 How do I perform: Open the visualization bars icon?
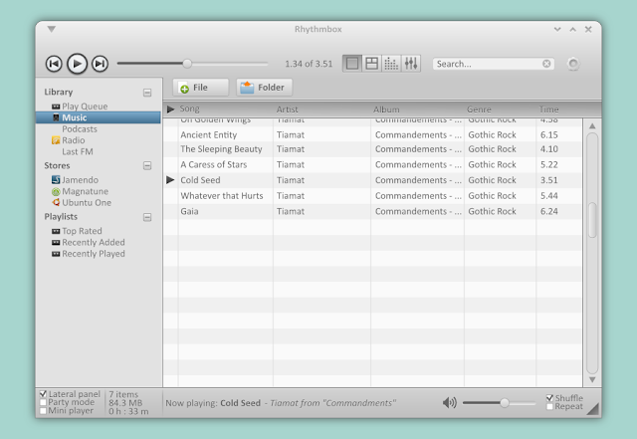[391, 64]
